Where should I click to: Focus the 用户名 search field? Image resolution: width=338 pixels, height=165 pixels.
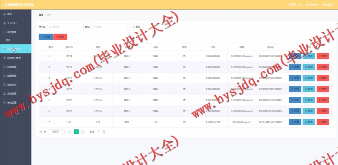(x=65, y=27)
